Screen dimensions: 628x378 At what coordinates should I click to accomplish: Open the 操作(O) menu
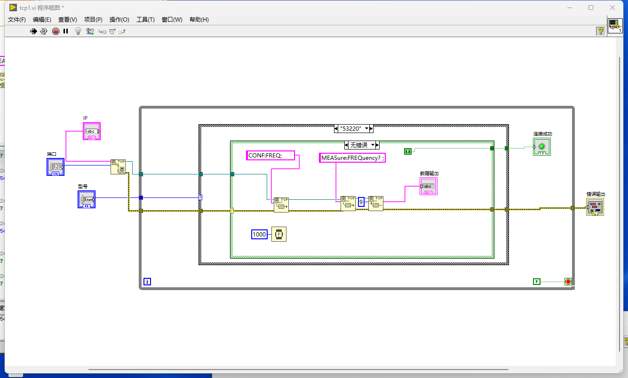click(x=119, y=20)
